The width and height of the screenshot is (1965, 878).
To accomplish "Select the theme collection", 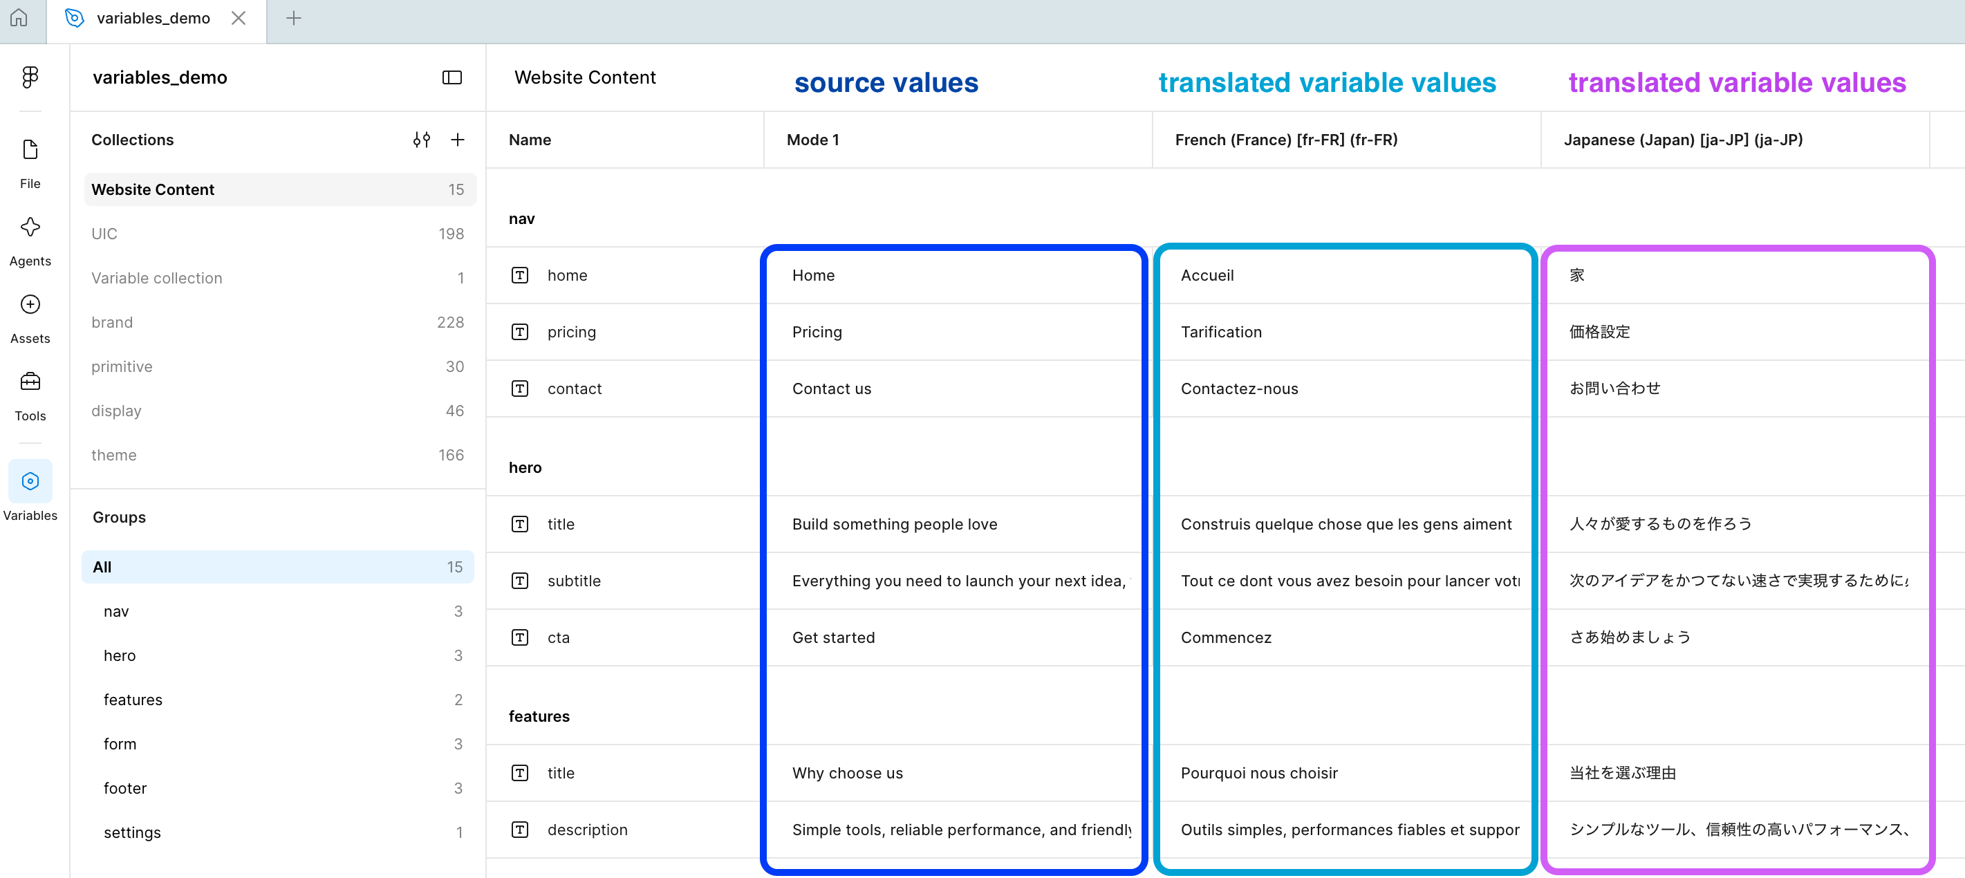I will [280, 455].
